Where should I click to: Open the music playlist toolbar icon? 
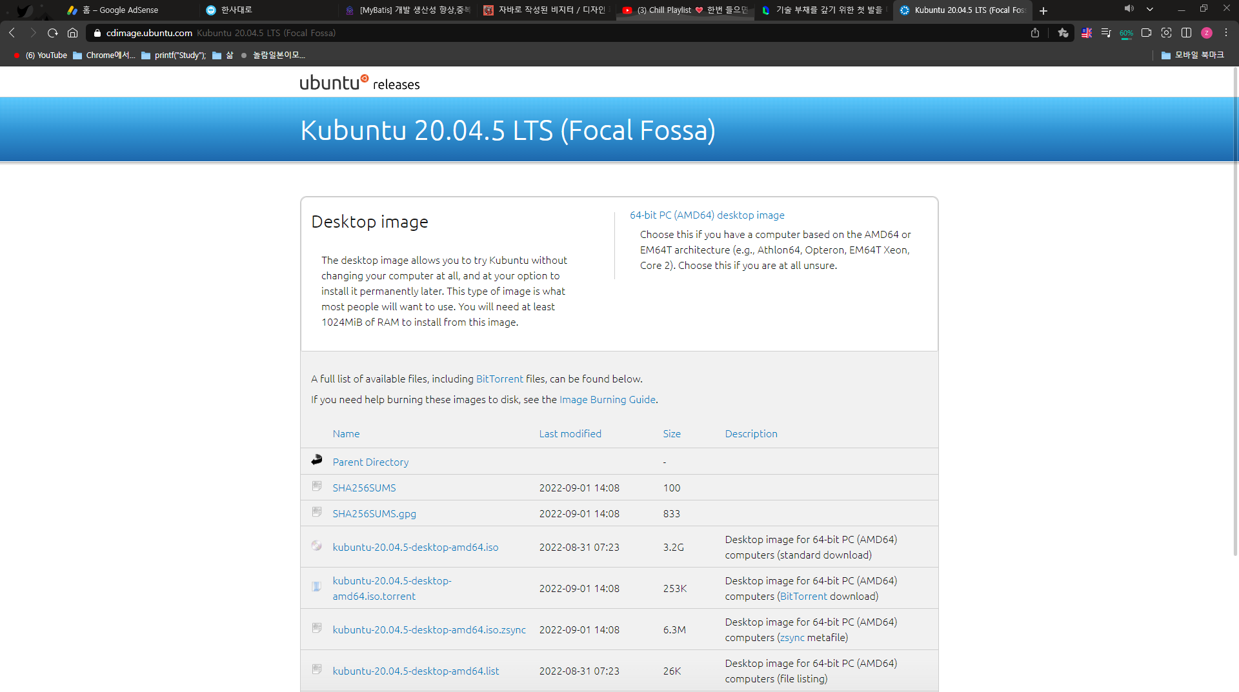(x=1106, y=33)
